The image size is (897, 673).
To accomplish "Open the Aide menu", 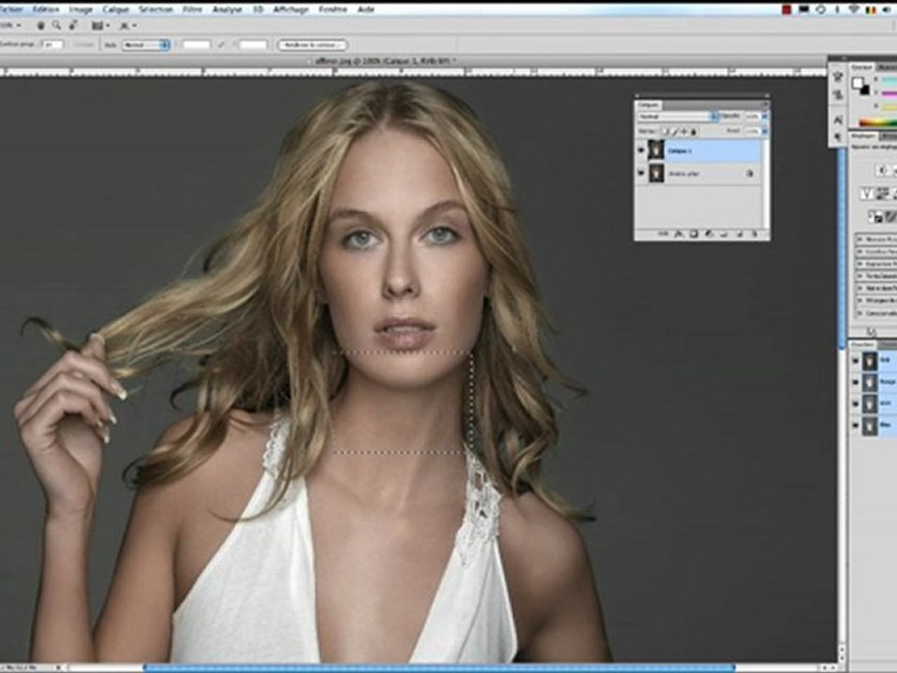I will click(x=365, y=9).
